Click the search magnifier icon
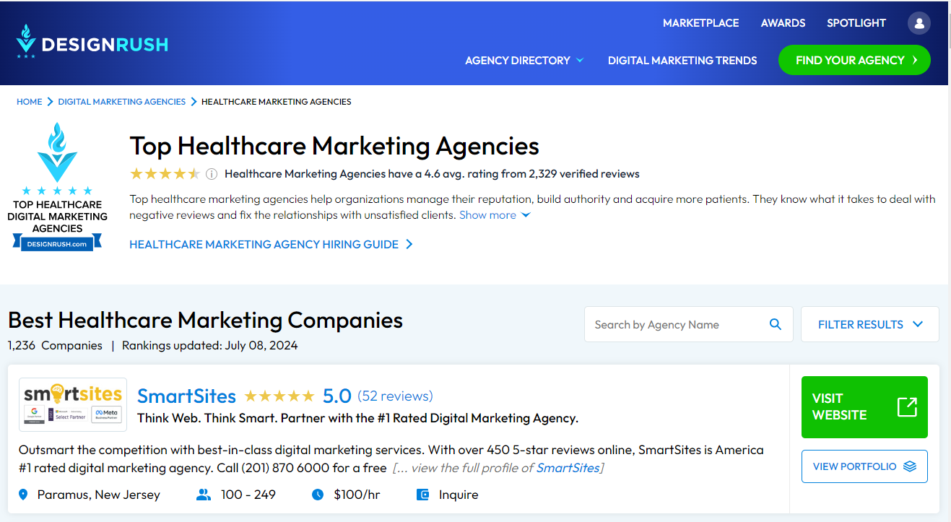 click(776, 325)
